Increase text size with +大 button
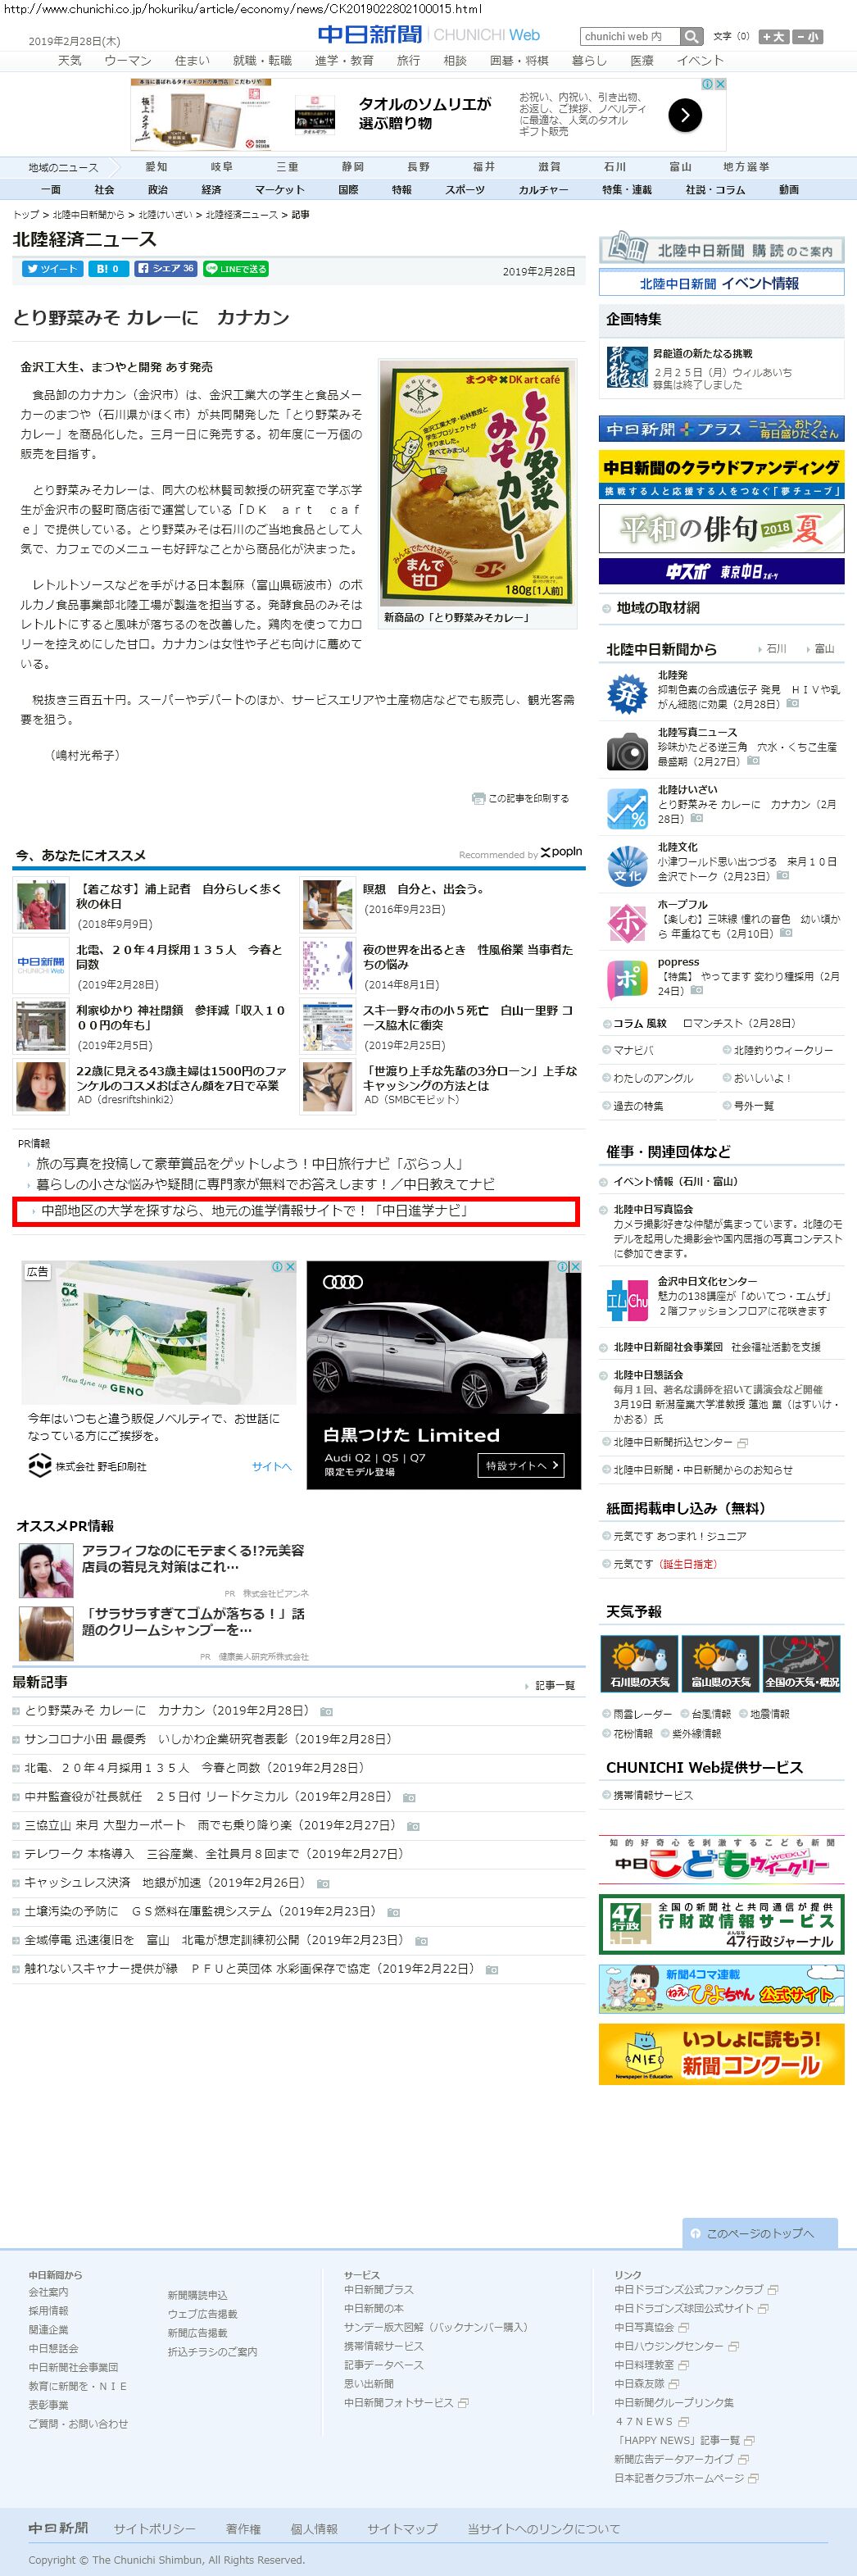The width and height of the screenshot is (857, 2576). 772,36
